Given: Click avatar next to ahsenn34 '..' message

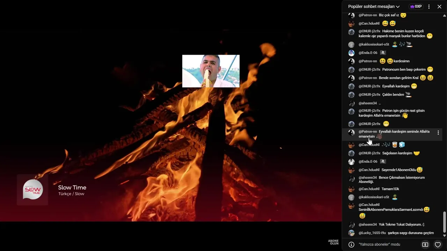Looking at the screenshot, I should (x=351, y=104).
